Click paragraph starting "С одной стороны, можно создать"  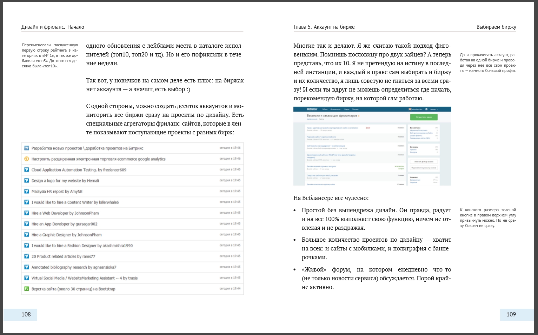[x=165, y=119]
